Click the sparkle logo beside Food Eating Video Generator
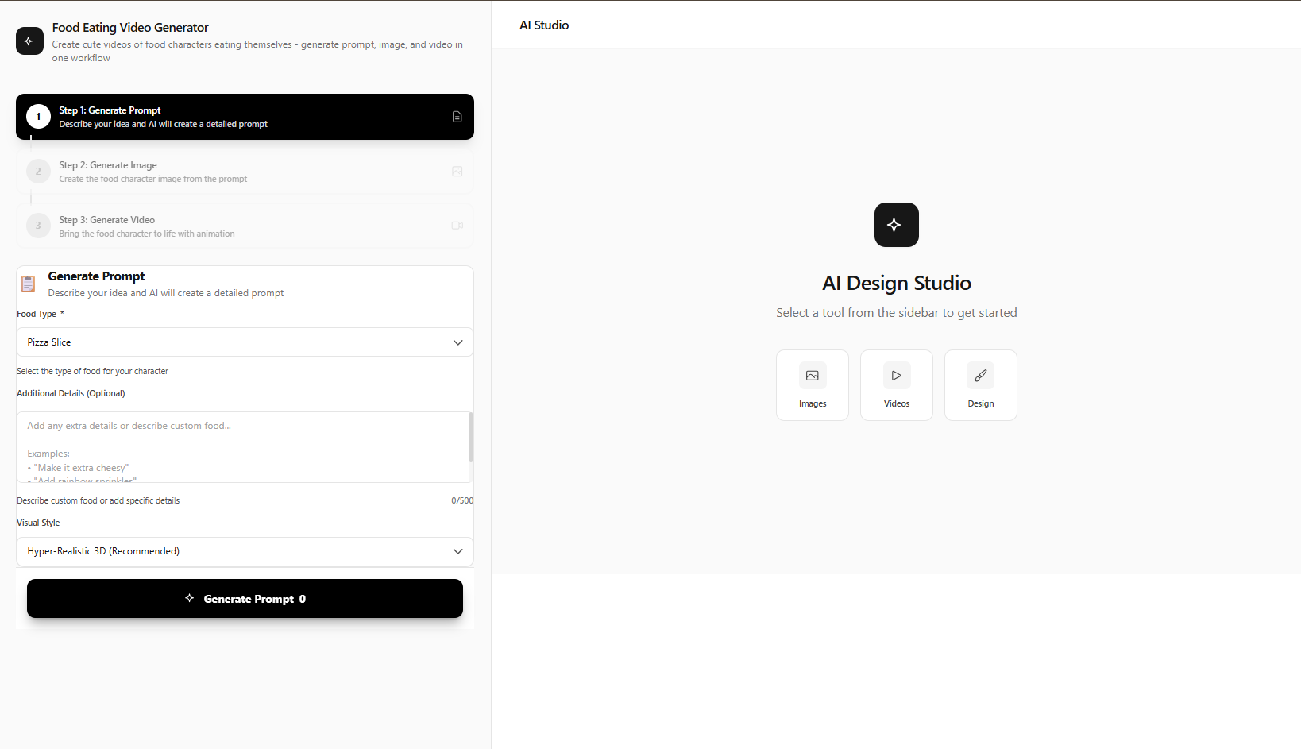The height and width of the screenshot is (749, 1301). click(29, 41)
